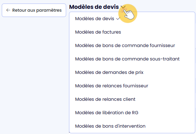
Task: Go back via Retour aux paramètres
Action: pyautogui.click(x=34, y=10)
